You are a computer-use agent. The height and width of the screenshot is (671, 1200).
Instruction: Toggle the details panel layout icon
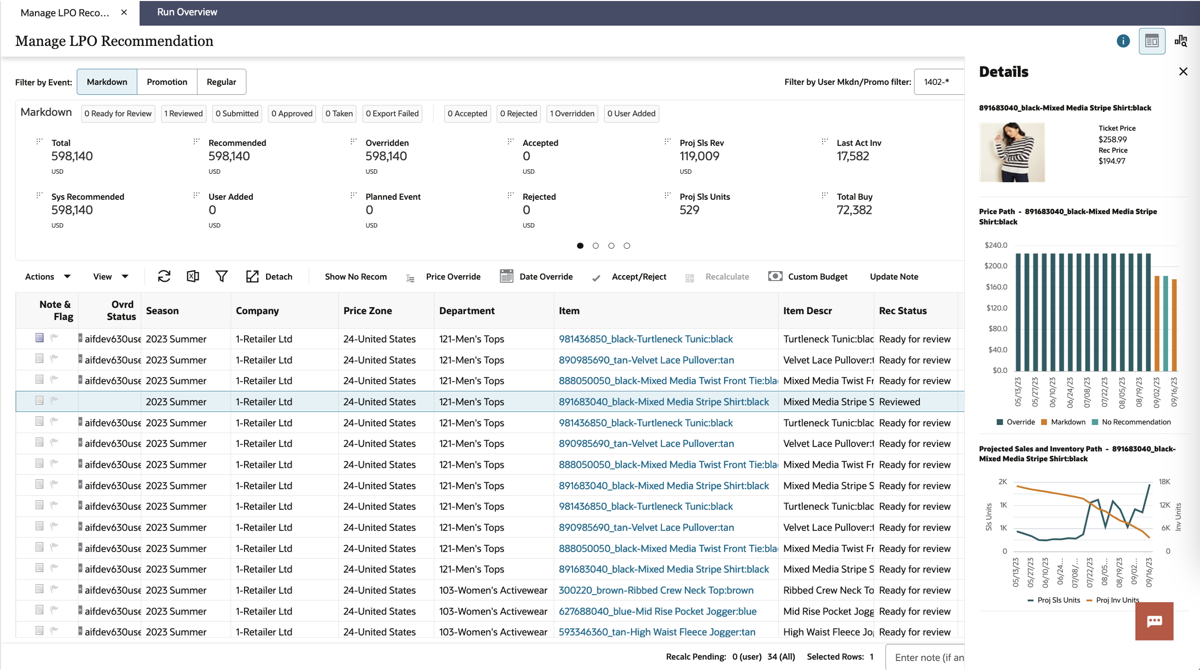tap(1152, 41)
